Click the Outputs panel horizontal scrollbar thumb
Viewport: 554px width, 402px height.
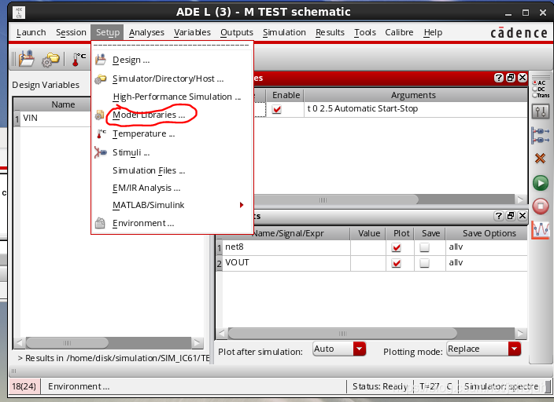342,333
